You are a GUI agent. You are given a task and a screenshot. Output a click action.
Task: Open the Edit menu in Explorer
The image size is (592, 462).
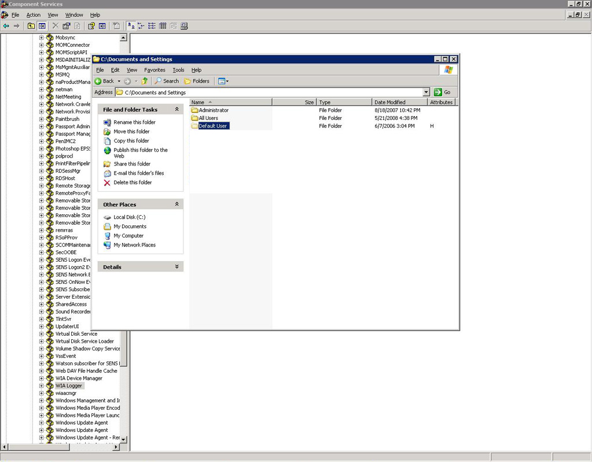tap(115, 70)
